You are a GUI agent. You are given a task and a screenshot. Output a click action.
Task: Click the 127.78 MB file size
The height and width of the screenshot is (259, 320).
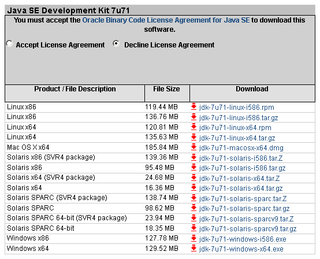(x=162, y=238)
